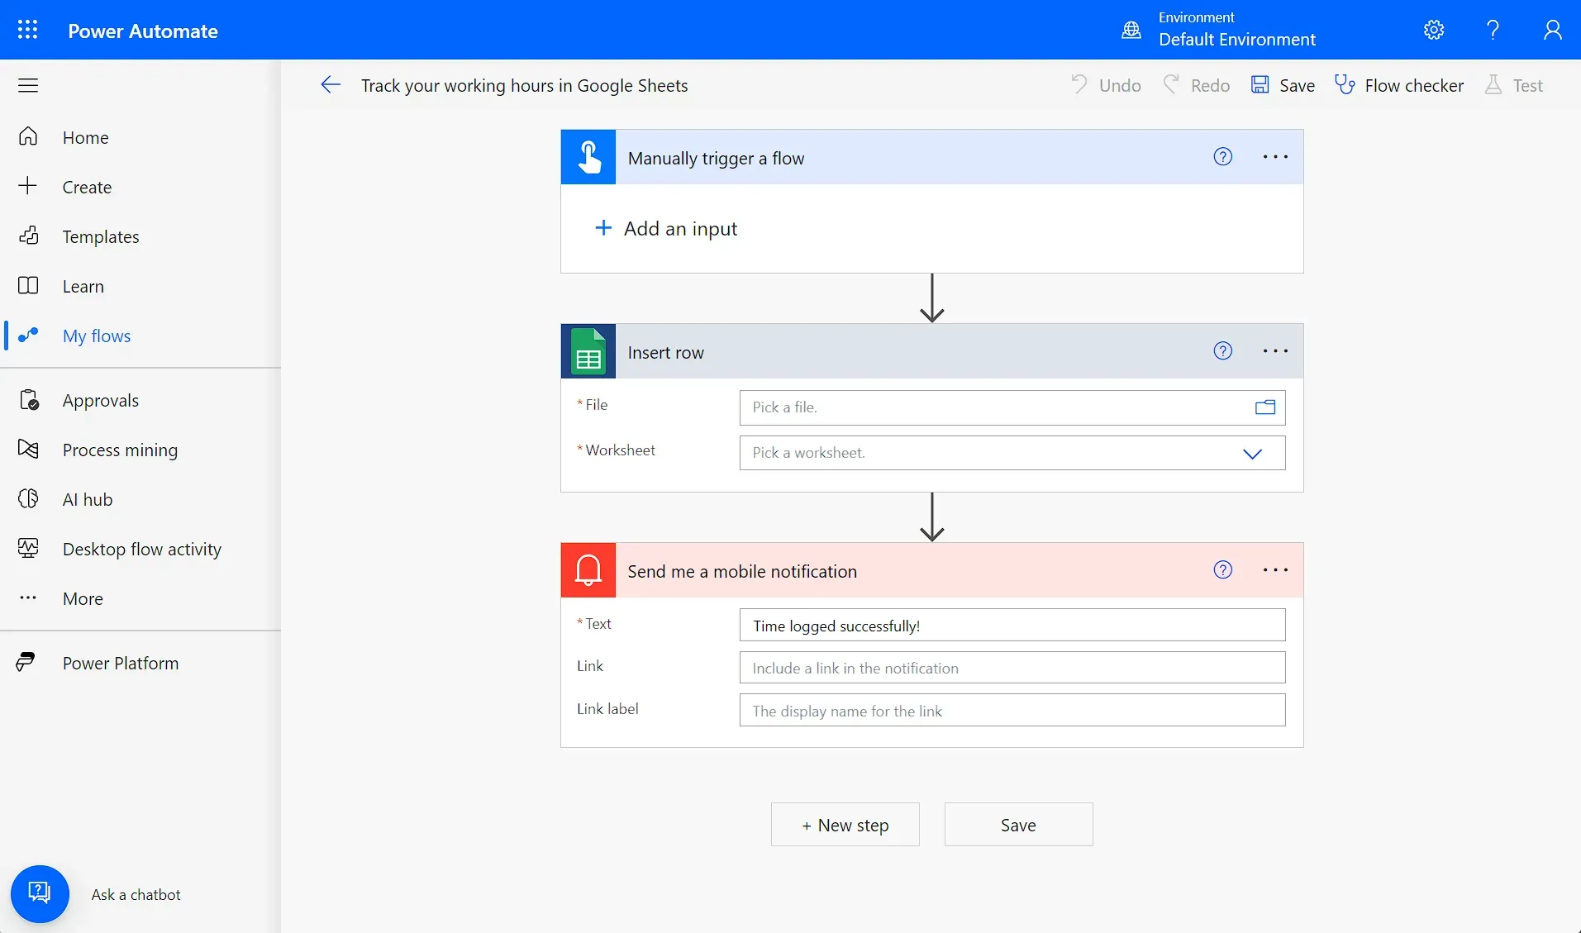The height and width of the screenshot is (933, 1581).
Task: Collapse the navigation sidebar
Action: (x=29, y=85)
